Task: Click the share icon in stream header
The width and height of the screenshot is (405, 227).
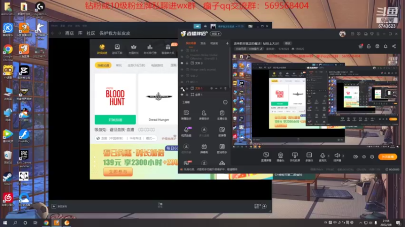Action: pyautogui.click(x=394, y=46)
